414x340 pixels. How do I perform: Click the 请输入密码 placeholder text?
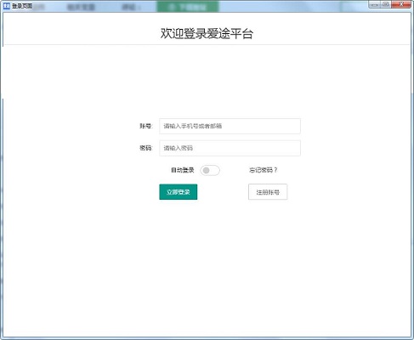pyautogui.click(x=179, y=148)
